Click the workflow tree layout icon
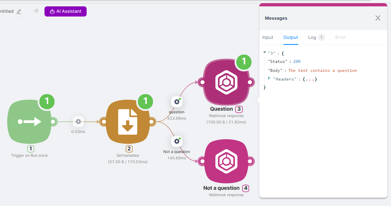This screenshot has width=391, height=206. (36, 11)
